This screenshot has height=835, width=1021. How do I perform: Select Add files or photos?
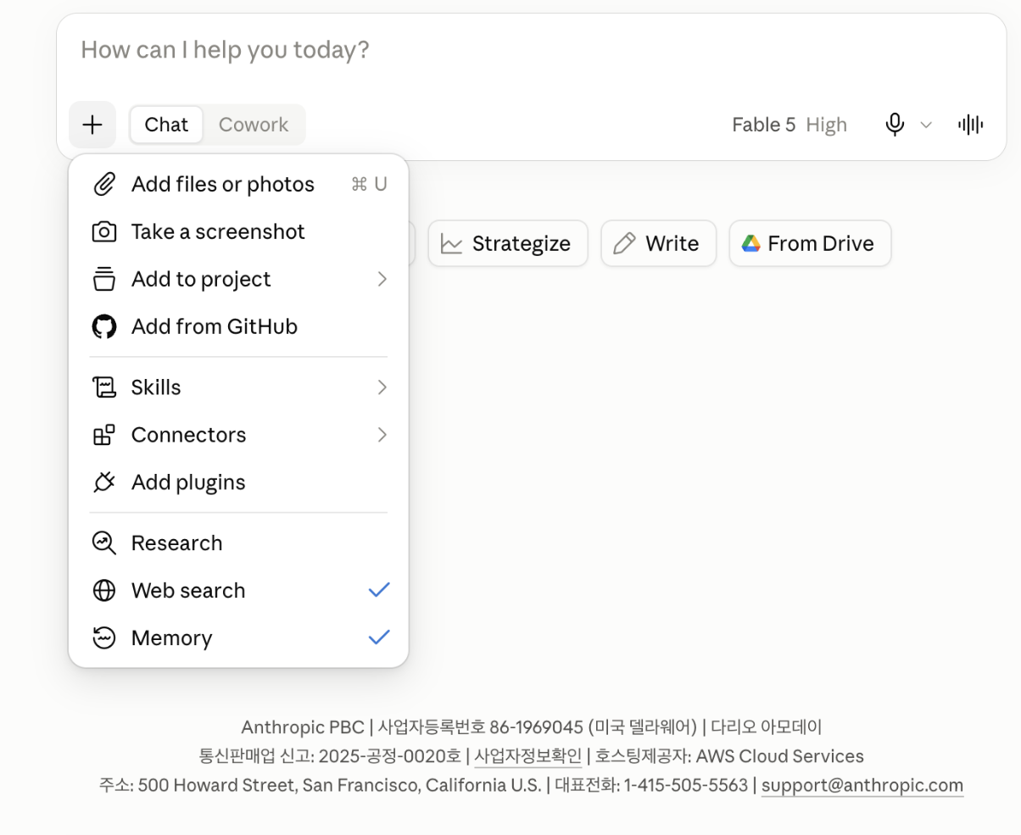pos(238,184)
